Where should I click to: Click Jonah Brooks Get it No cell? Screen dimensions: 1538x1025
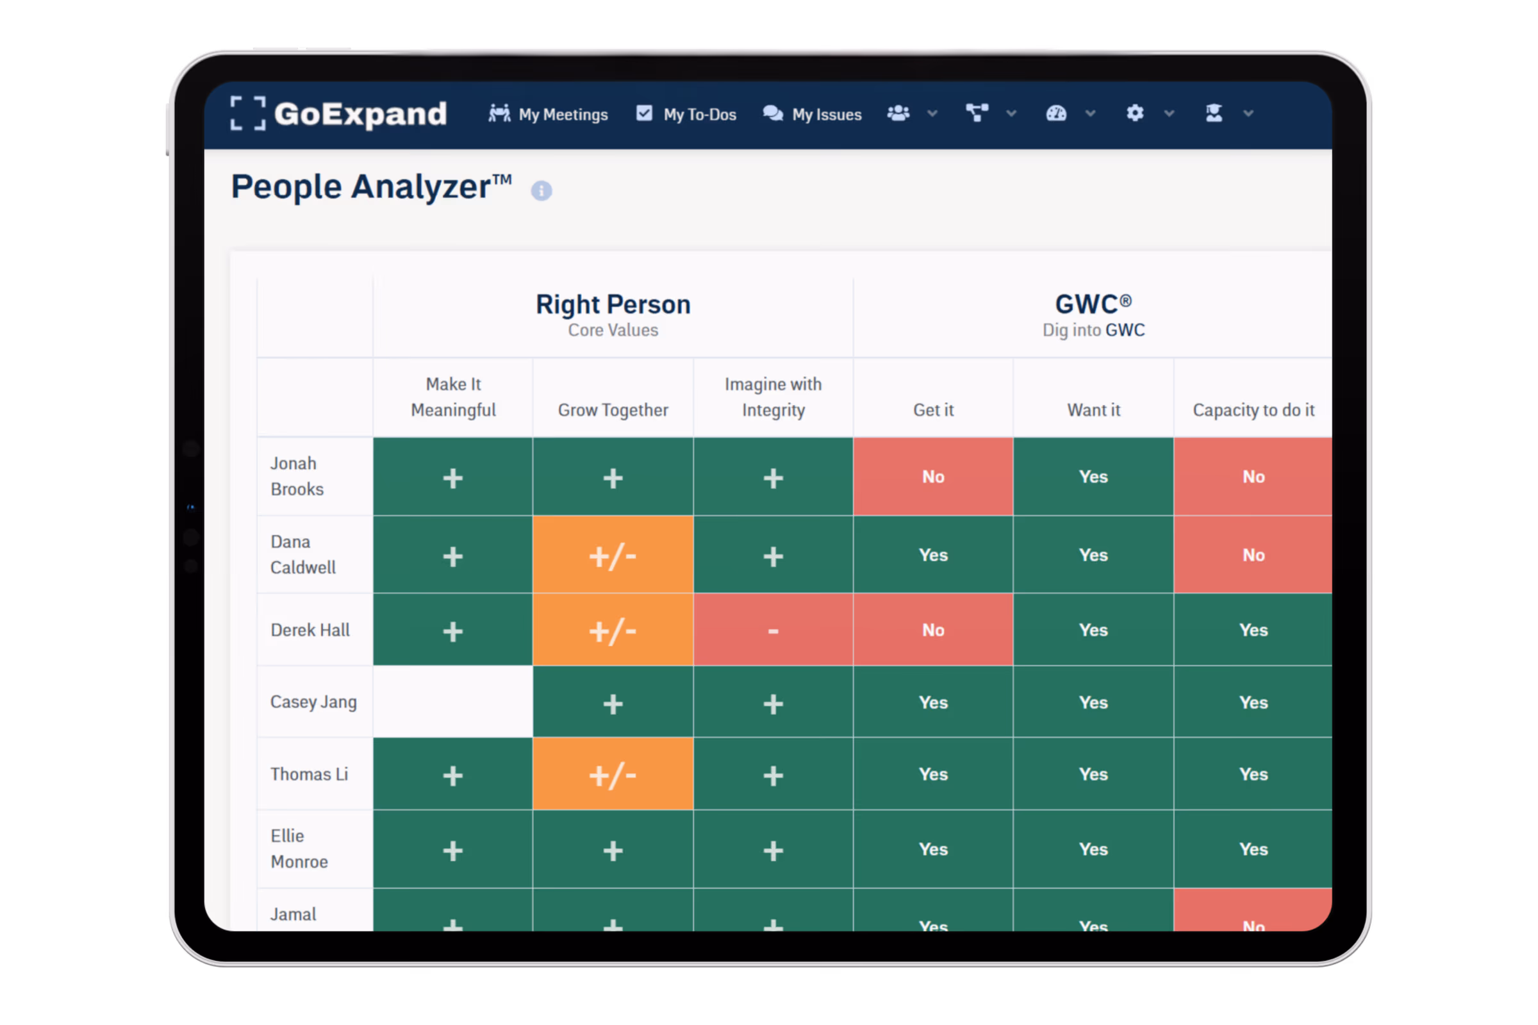coord(933,477)
